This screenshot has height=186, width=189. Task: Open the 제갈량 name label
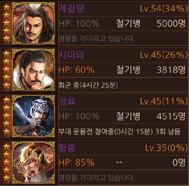pos(71,8)
